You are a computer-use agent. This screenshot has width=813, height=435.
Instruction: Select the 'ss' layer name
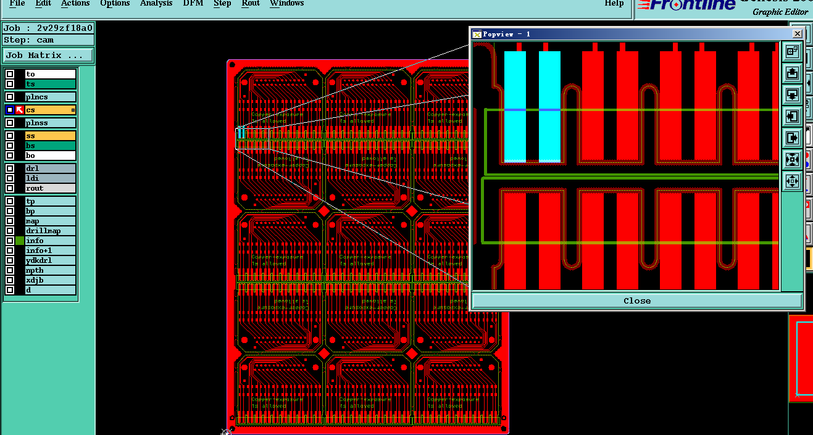pos(50,136)
